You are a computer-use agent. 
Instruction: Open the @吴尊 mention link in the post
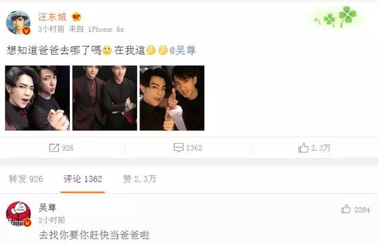(x=183, y=51)
